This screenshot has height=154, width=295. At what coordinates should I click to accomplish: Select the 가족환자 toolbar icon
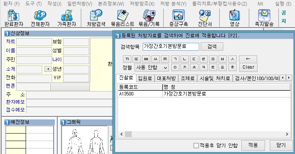tap(67, 18)
